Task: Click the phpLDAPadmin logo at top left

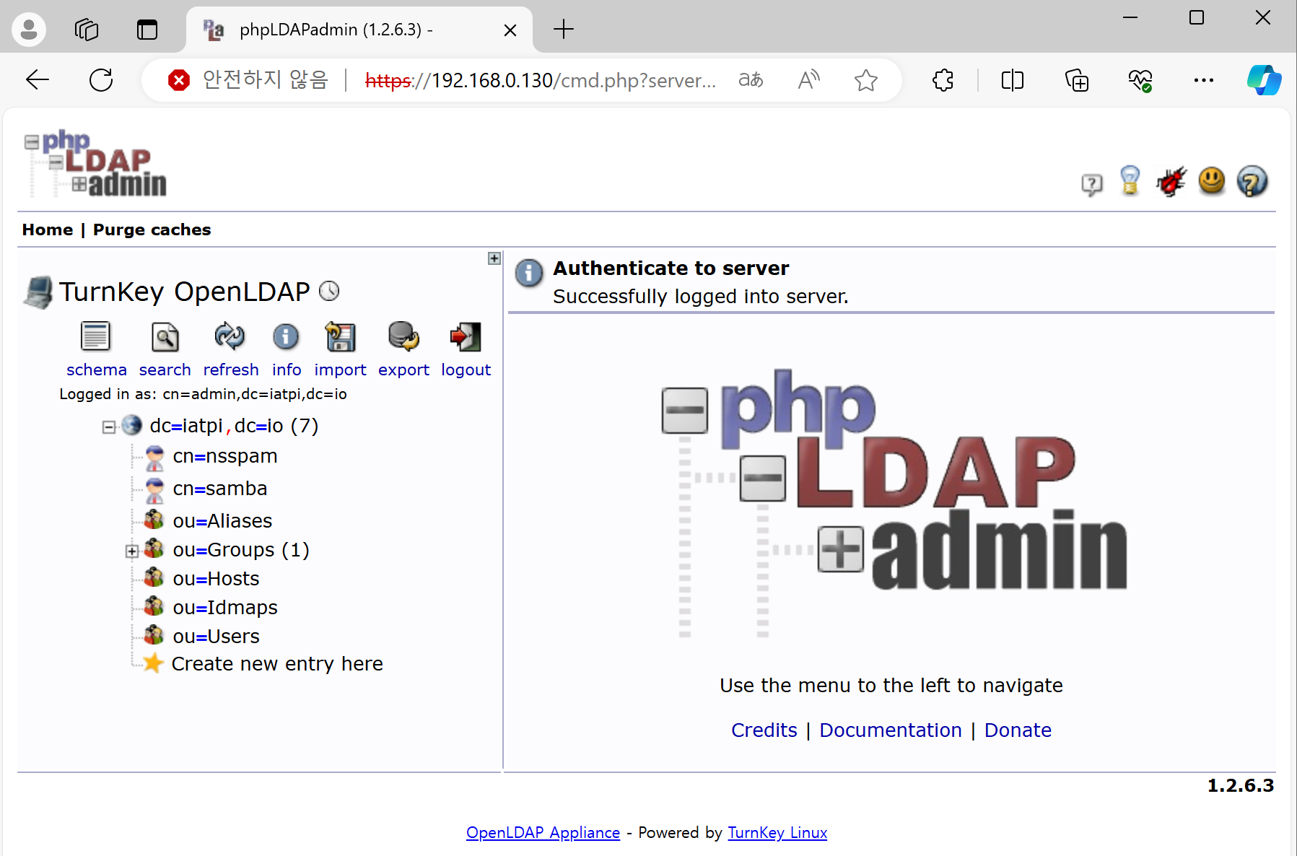Action: (95, 164)
